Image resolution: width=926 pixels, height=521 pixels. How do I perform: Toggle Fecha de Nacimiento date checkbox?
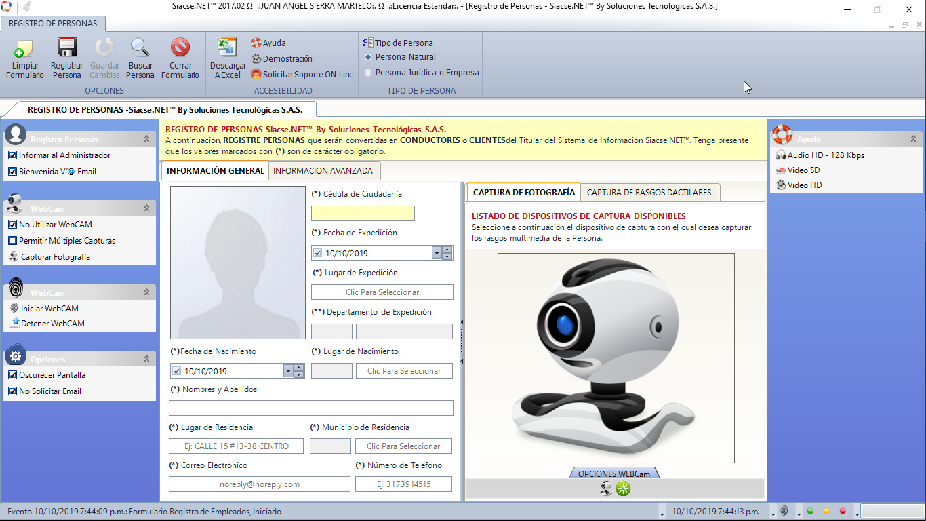177,371
